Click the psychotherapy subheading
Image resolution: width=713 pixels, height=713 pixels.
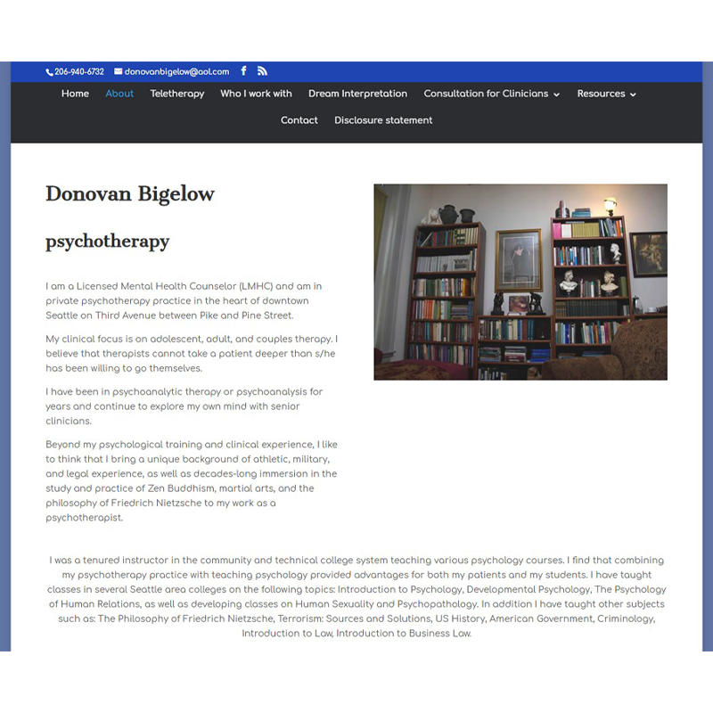pos(107,241)
